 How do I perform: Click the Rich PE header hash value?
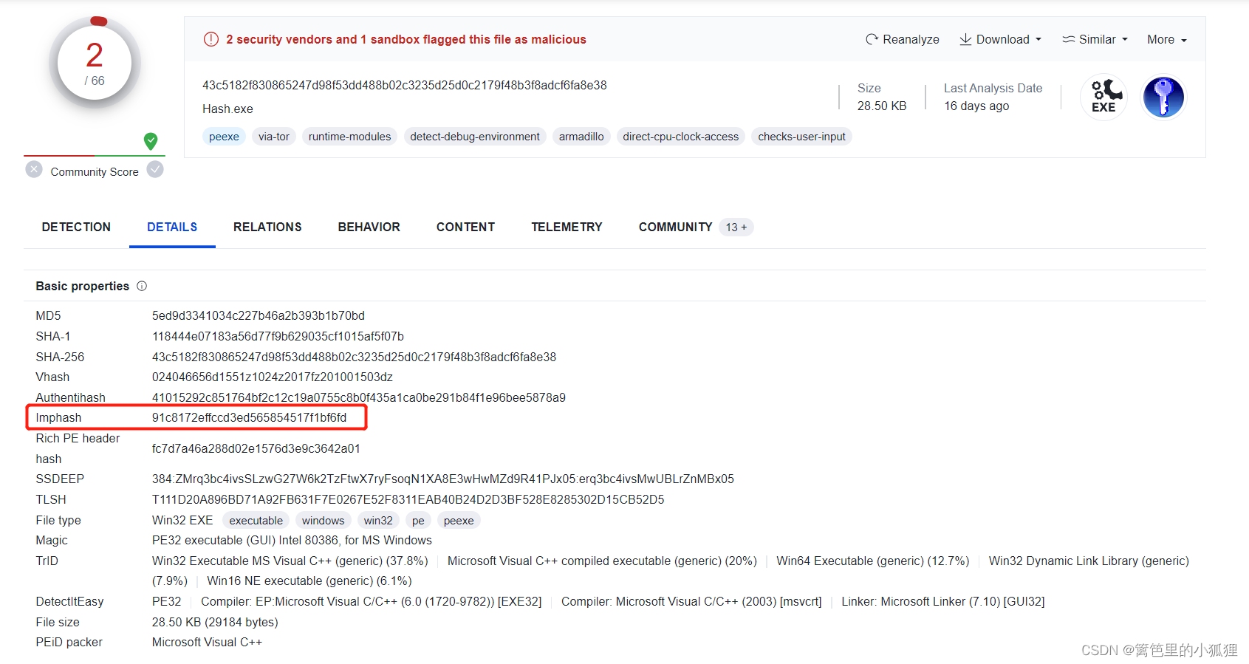tap(256, 449)
